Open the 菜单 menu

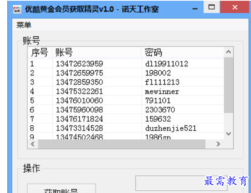pyautogui.click(x=24, y=25)
